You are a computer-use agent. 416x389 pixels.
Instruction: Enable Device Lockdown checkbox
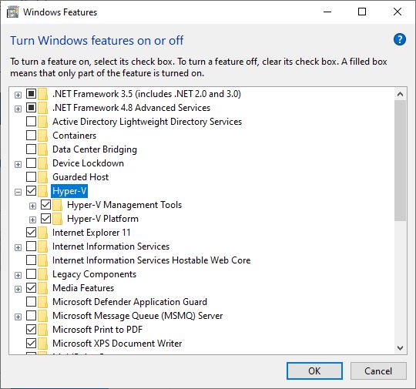32,163
